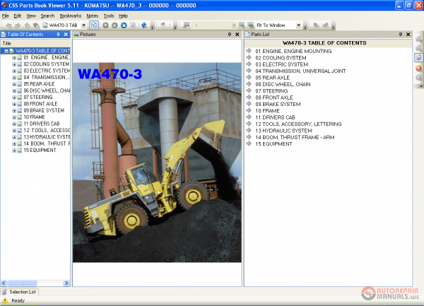Screen dimensions: 424x306
Task: Expand the 02 COOLING SYSTEM tree node
Action: point(14,64)
